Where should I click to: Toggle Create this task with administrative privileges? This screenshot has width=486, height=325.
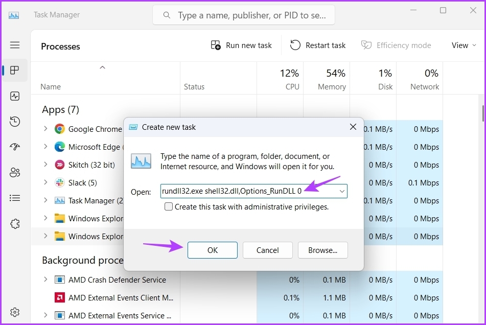coord(169,206)
